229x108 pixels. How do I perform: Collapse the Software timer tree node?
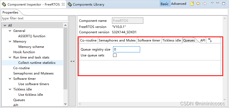[x=10, y=78]
